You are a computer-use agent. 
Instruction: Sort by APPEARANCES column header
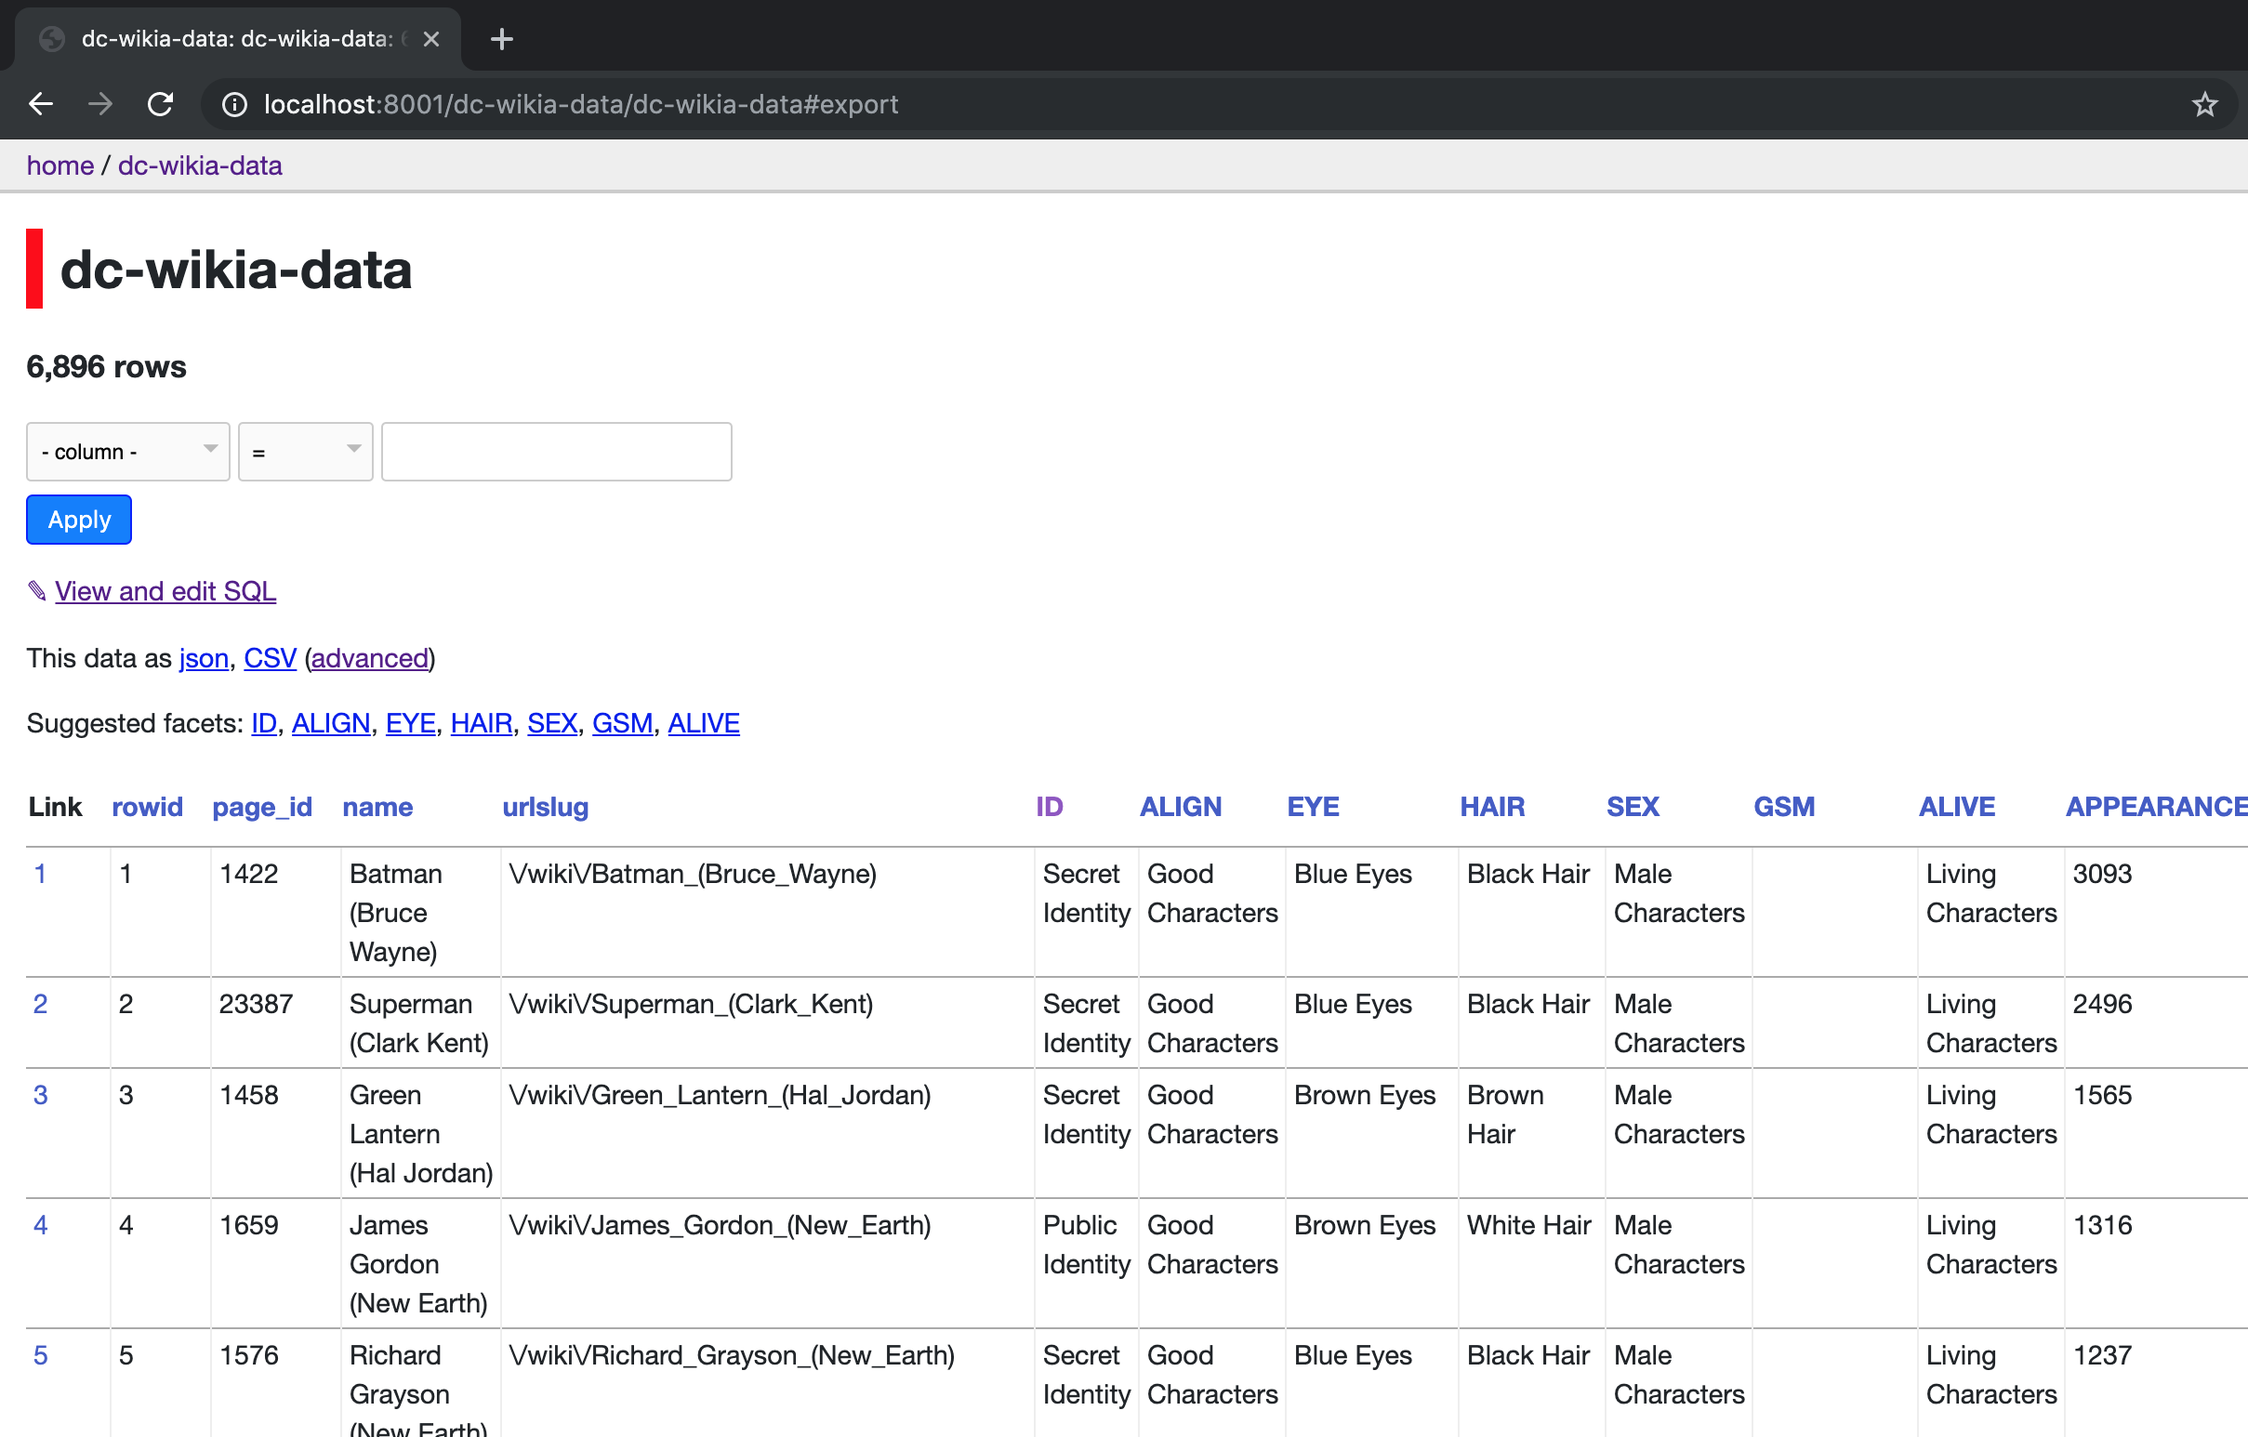(2157, 807)
